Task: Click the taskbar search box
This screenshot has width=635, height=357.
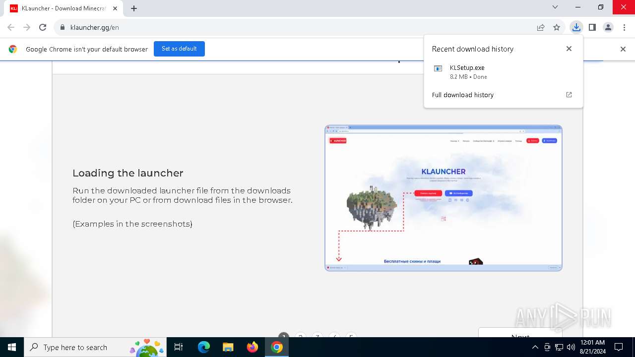Action: click(x=95, y=347)
